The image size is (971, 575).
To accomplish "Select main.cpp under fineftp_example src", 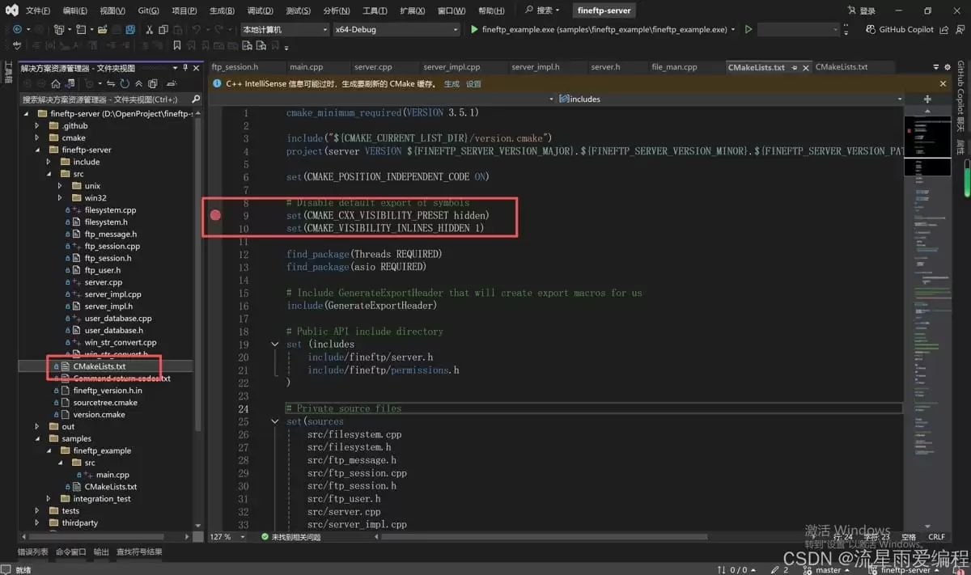I will coord(112,475).
